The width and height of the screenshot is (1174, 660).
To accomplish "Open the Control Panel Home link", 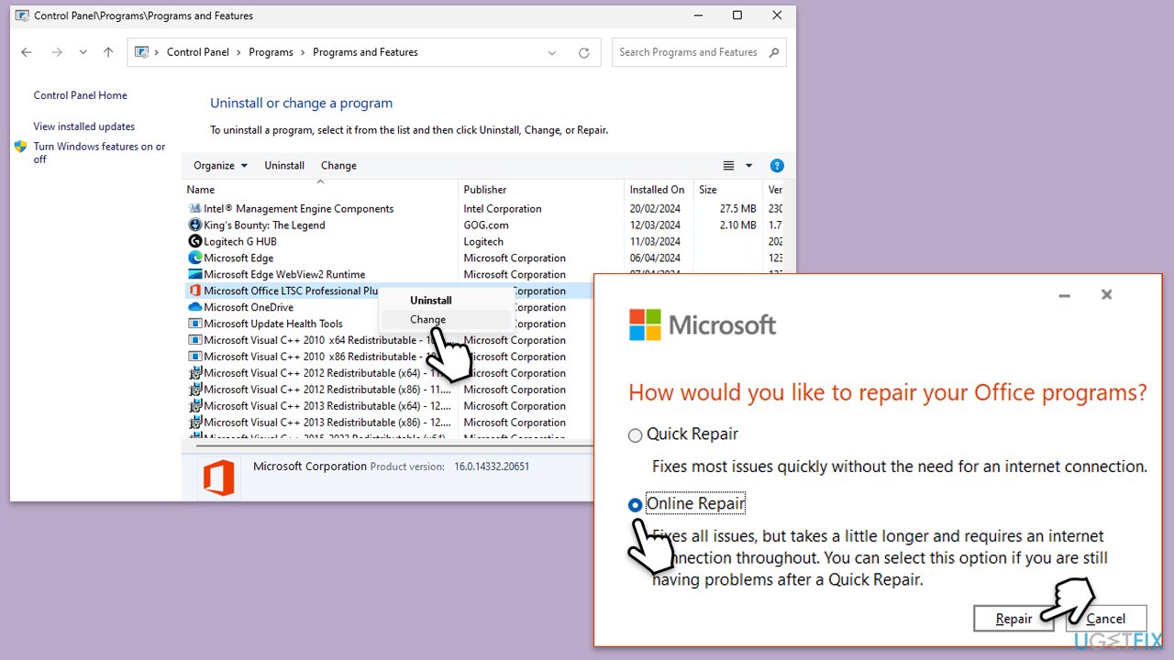I will tap(80, 95).
